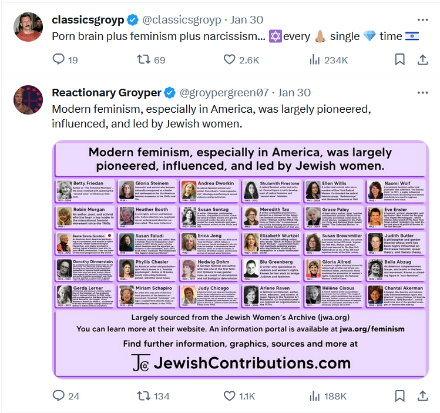Viewport: 440px width, 413px height.
Task: View analytics for the 234K views post
Action: 328,60
